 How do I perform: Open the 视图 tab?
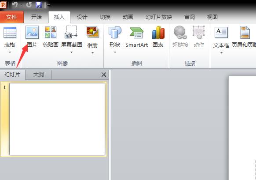212,17
